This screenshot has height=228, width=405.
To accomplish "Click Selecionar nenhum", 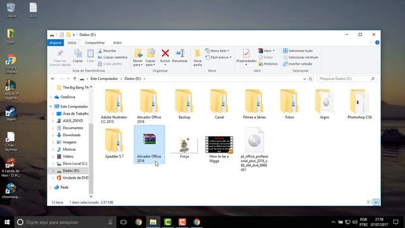I will pyautogui.click(x=301, y=58).
